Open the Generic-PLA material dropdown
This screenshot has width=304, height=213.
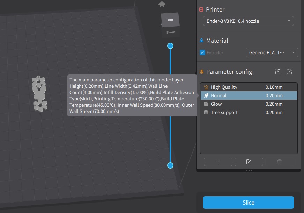click(x=272, y=53)
